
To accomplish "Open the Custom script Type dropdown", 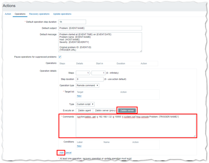I will pos(85,104).
